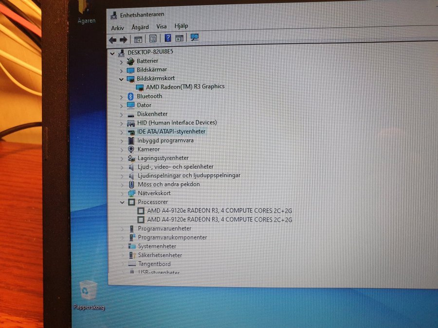Click the scan for hardware changes icon

[x=195, y=37]
